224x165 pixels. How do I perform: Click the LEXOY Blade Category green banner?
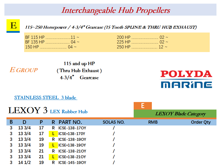175,113
